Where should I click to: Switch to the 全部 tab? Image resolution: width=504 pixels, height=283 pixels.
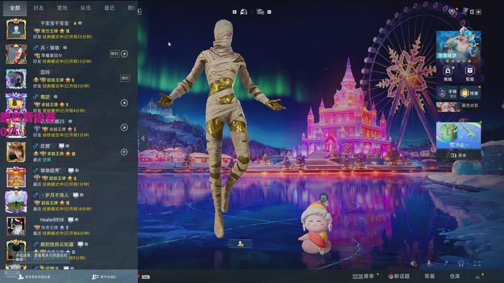coord(14,8)
